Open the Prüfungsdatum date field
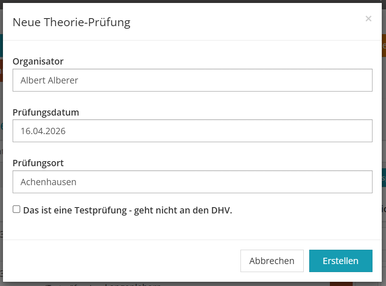386x286 pixels. pos(192,131)
